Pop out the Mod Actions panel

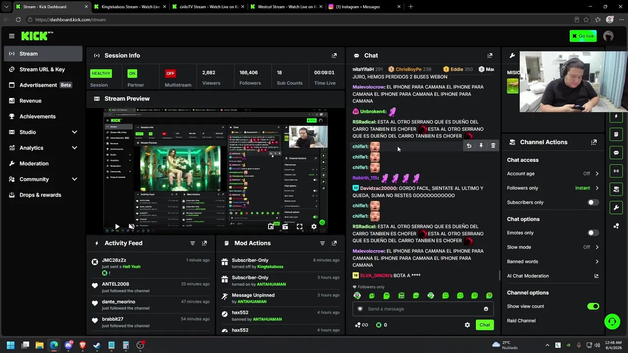[x=334, y=243]
